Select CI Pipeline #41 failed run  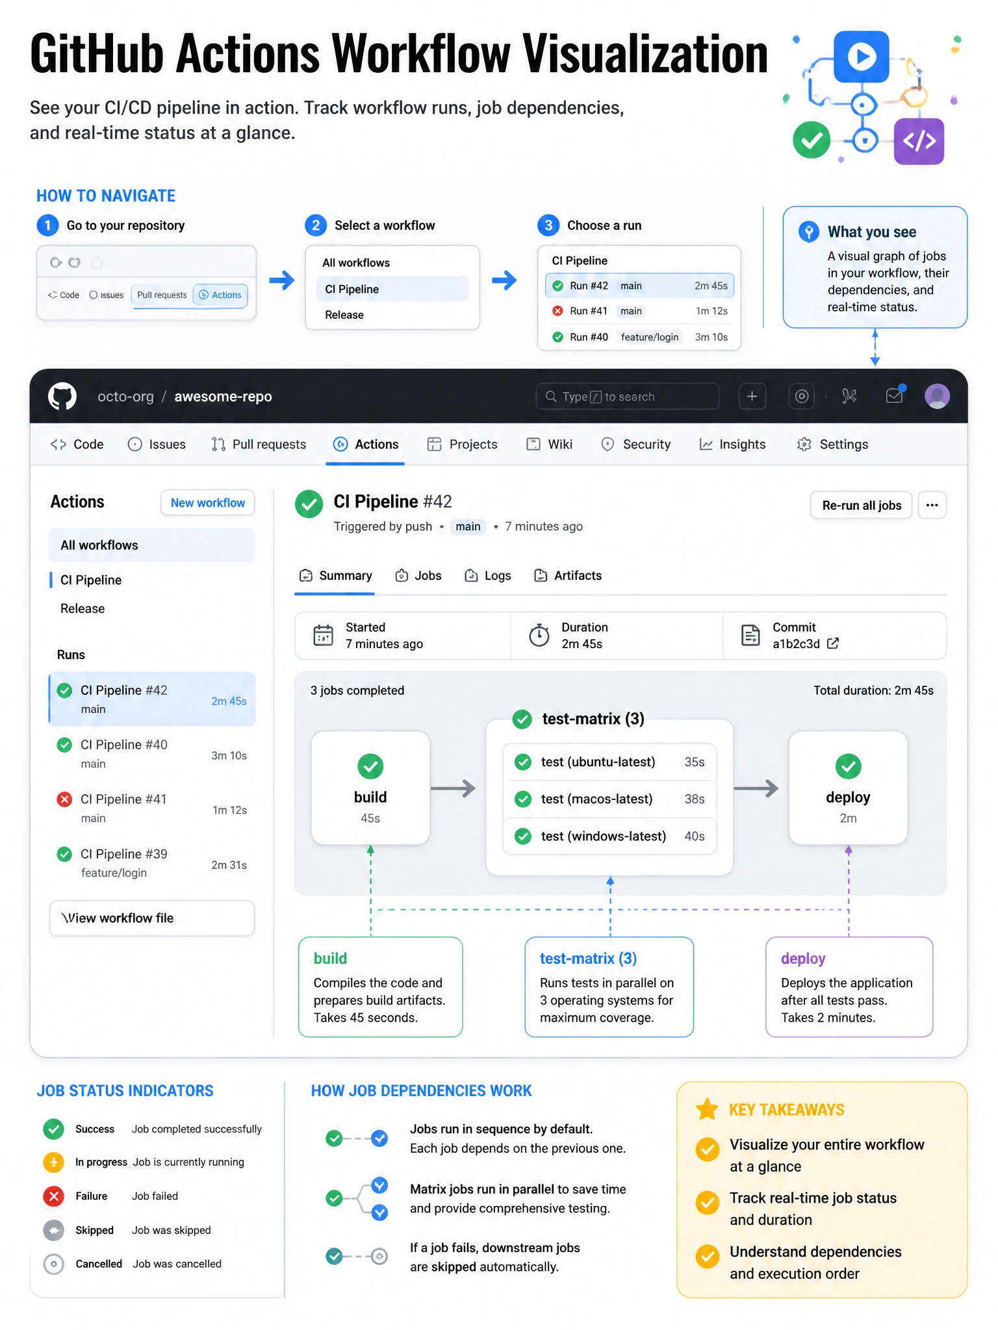point(152,809)
